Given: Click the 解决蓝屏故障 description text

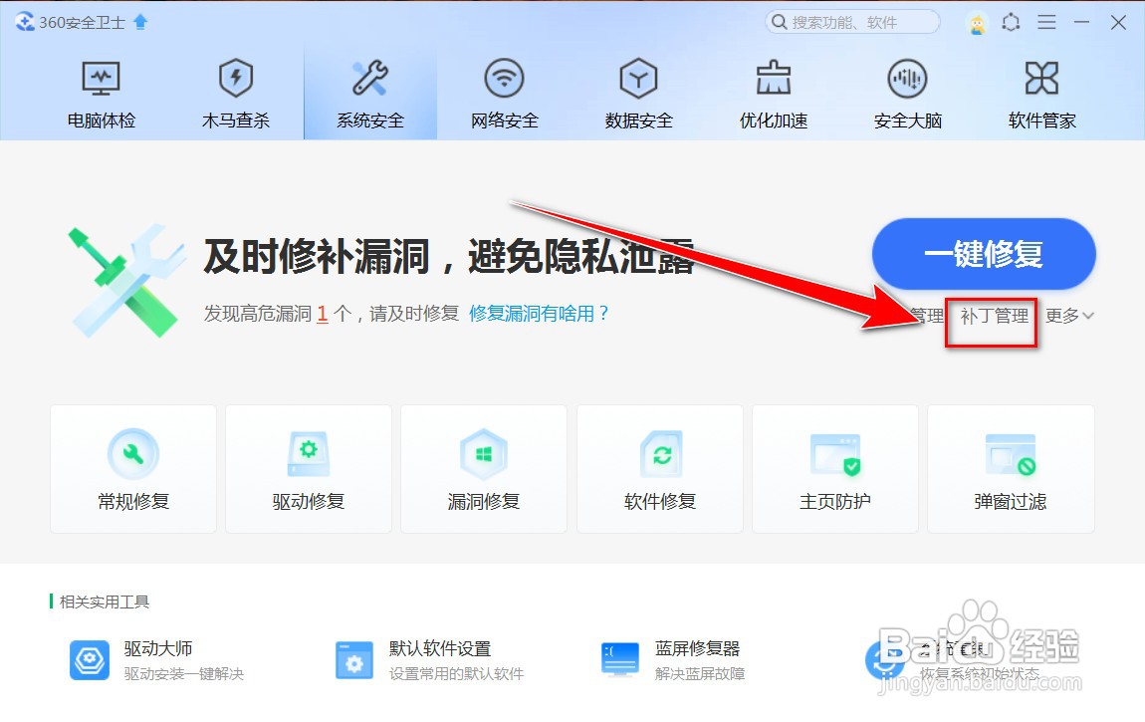Looking at the screenshot, I should (x=700, y=674).
